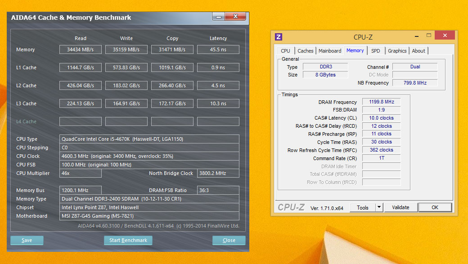468x264 pixels.
Task: Select the Mainboard tab
Action: tap(330, 51)
